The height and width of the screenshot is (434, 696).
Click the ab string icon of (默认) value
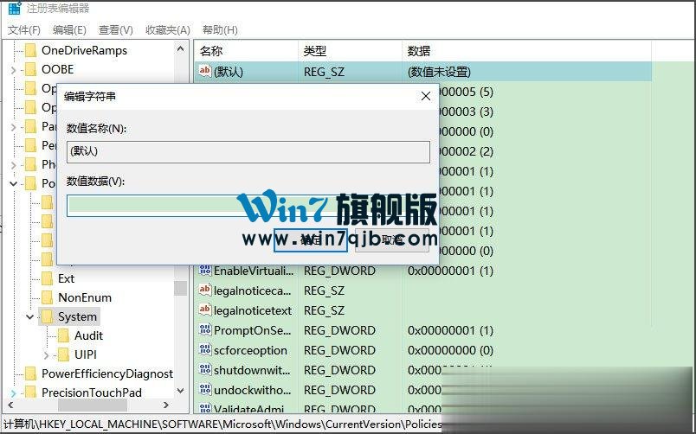[204, 71]
